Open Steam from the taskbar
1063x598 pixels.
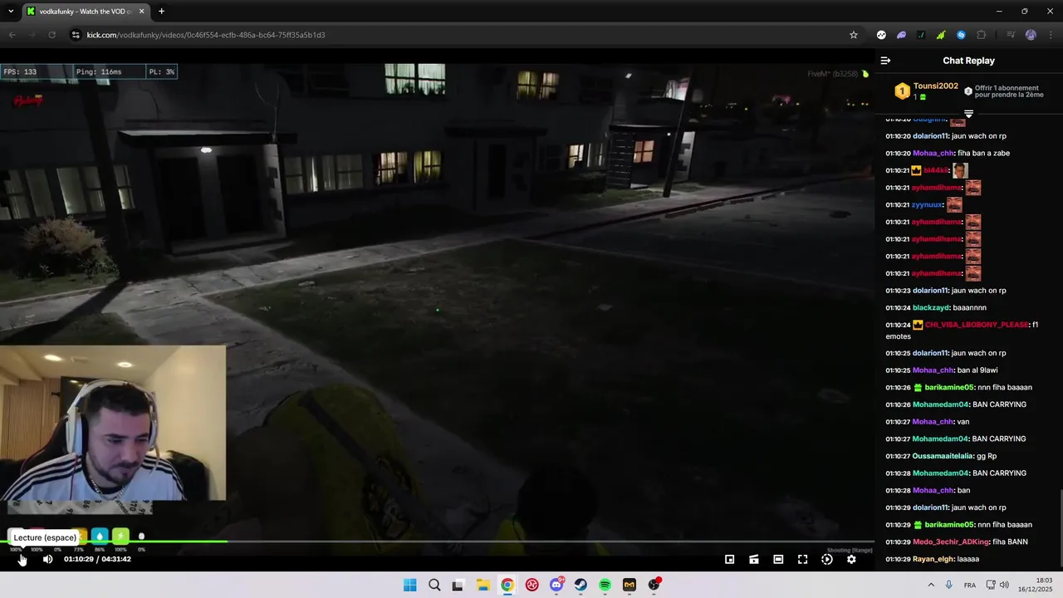pyautogui.click(x=580, y=585)
